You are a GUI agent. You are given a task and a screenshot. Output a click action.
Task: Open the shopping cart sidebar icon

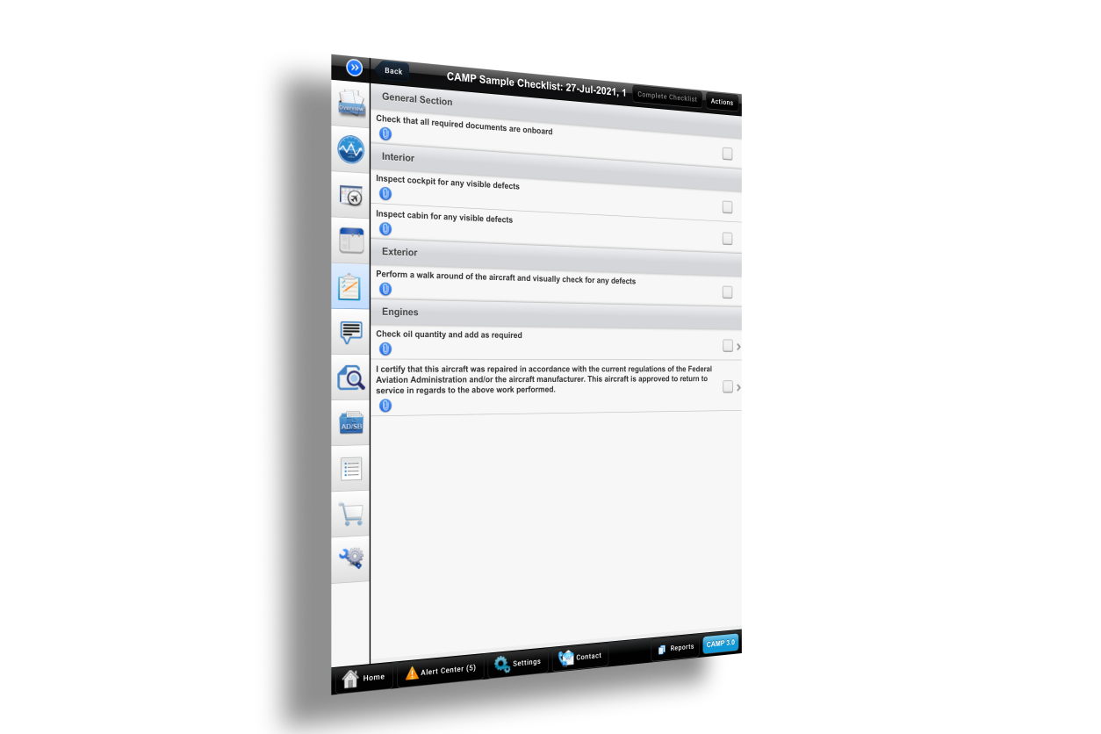click(350, 514)
